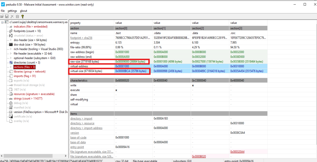Image resolution: width=317 pixels, height=162 pixels.
Task: Click the virustotal logo icon in the tree
Action: click(x=11, y=36)
